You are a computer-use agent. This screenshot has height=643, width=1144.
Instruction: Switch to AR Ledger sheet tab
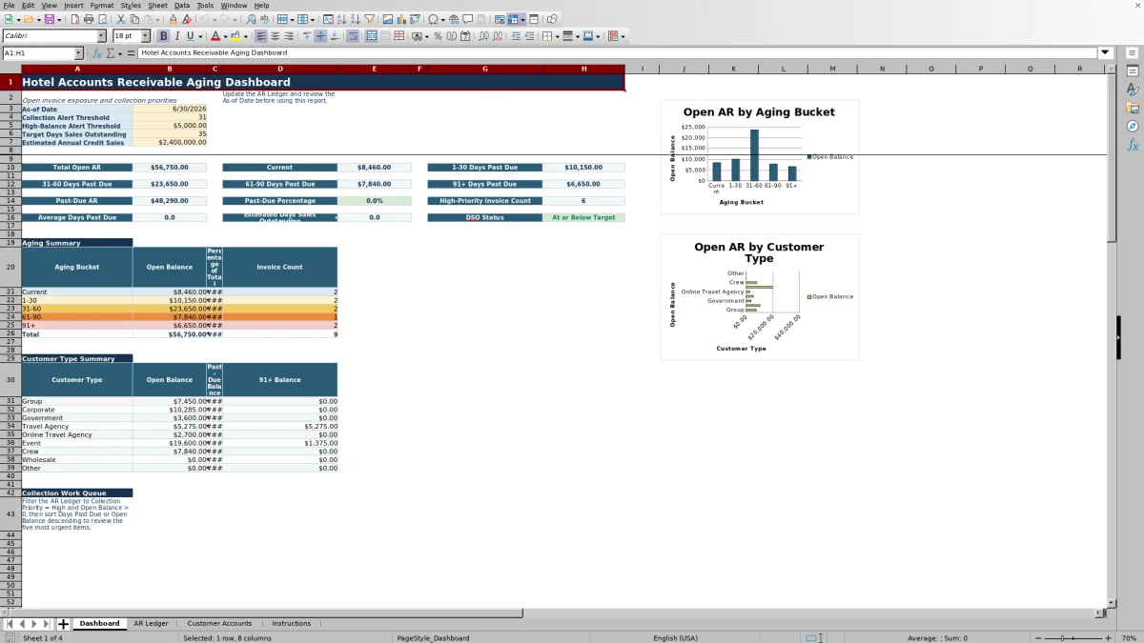pyautogui.click(x=151, y=624)
